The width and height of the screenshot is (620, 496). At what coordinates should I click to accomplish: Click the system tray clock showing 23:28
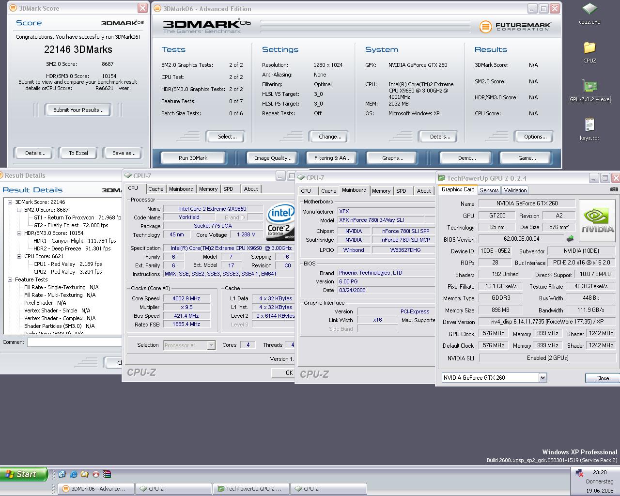tap(600, 472)
